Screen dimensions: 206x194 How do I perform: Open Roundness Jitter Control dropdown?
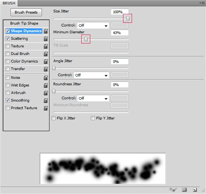93,98
